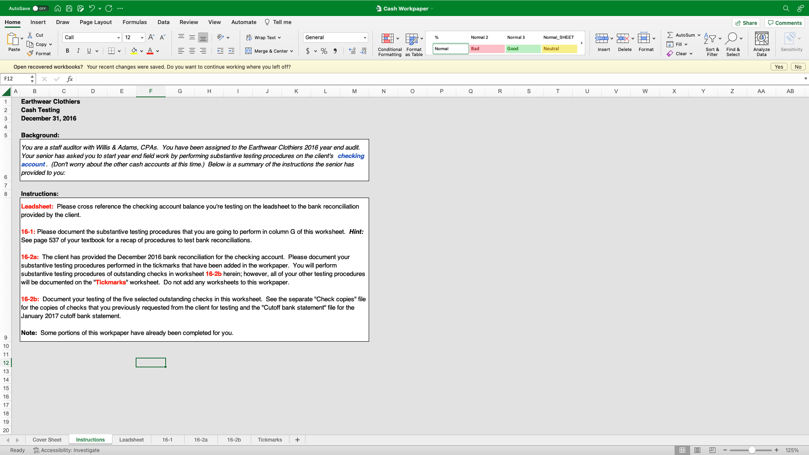Viewport: 809px width, 455px height.
Task: Expand the cell styles gallery arrow
Action: coord(581,43)
